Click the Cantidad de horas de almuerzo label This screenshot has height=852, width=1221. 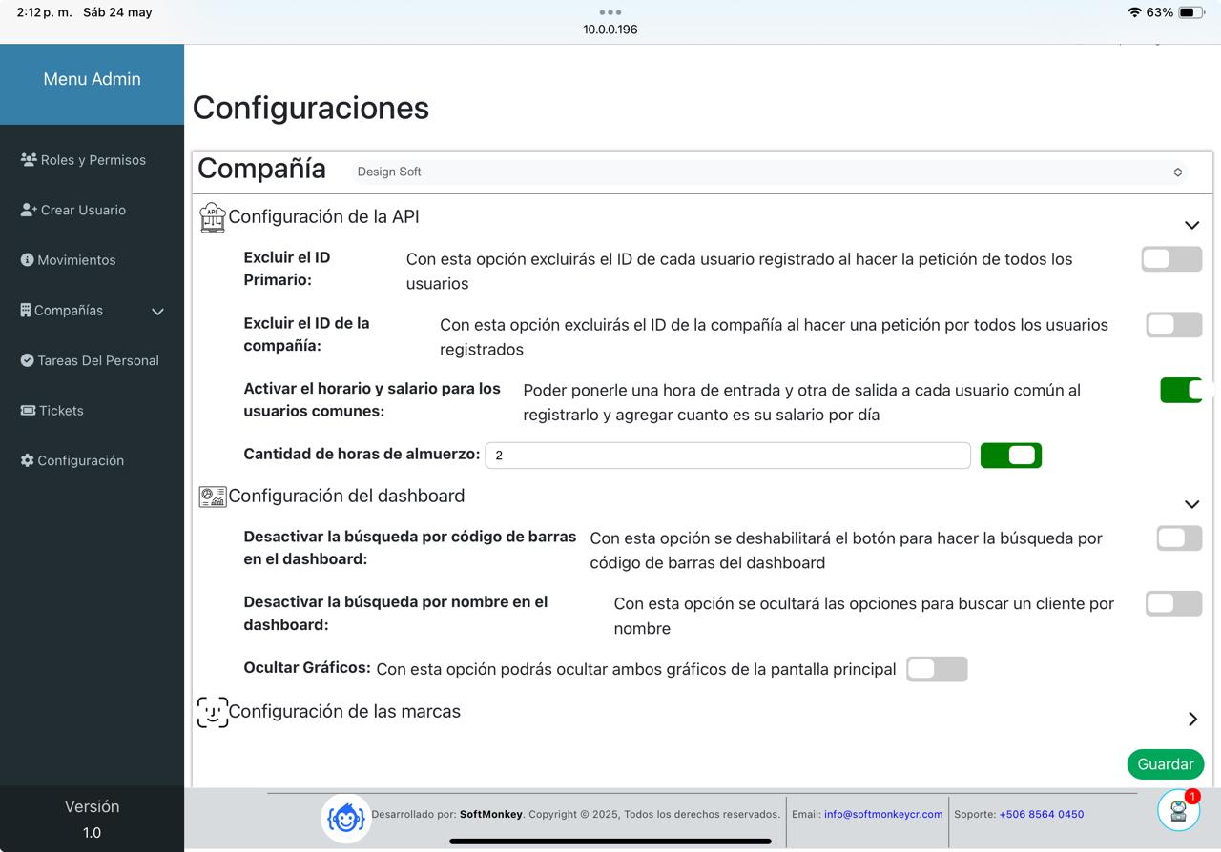point(362,454)
